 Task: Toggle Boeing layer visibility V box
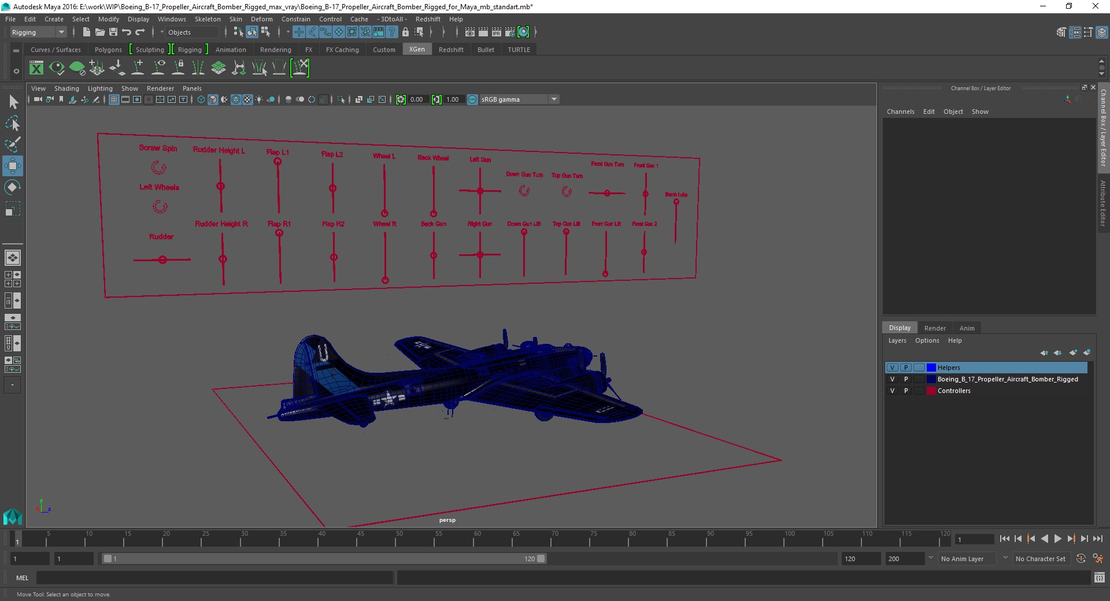[x=893, y=379]
